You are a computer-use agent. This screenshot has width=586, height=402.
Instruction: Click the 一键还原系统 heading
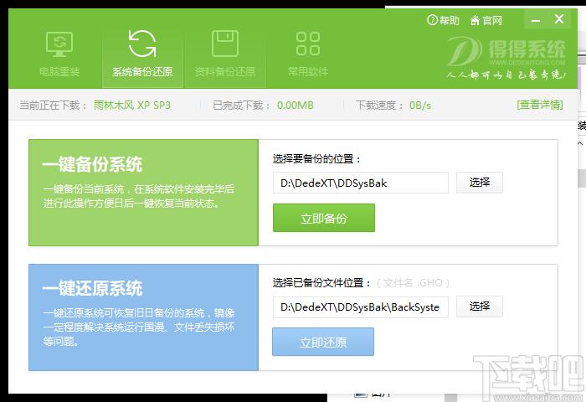pyautogui.click(x=92, y=288)
